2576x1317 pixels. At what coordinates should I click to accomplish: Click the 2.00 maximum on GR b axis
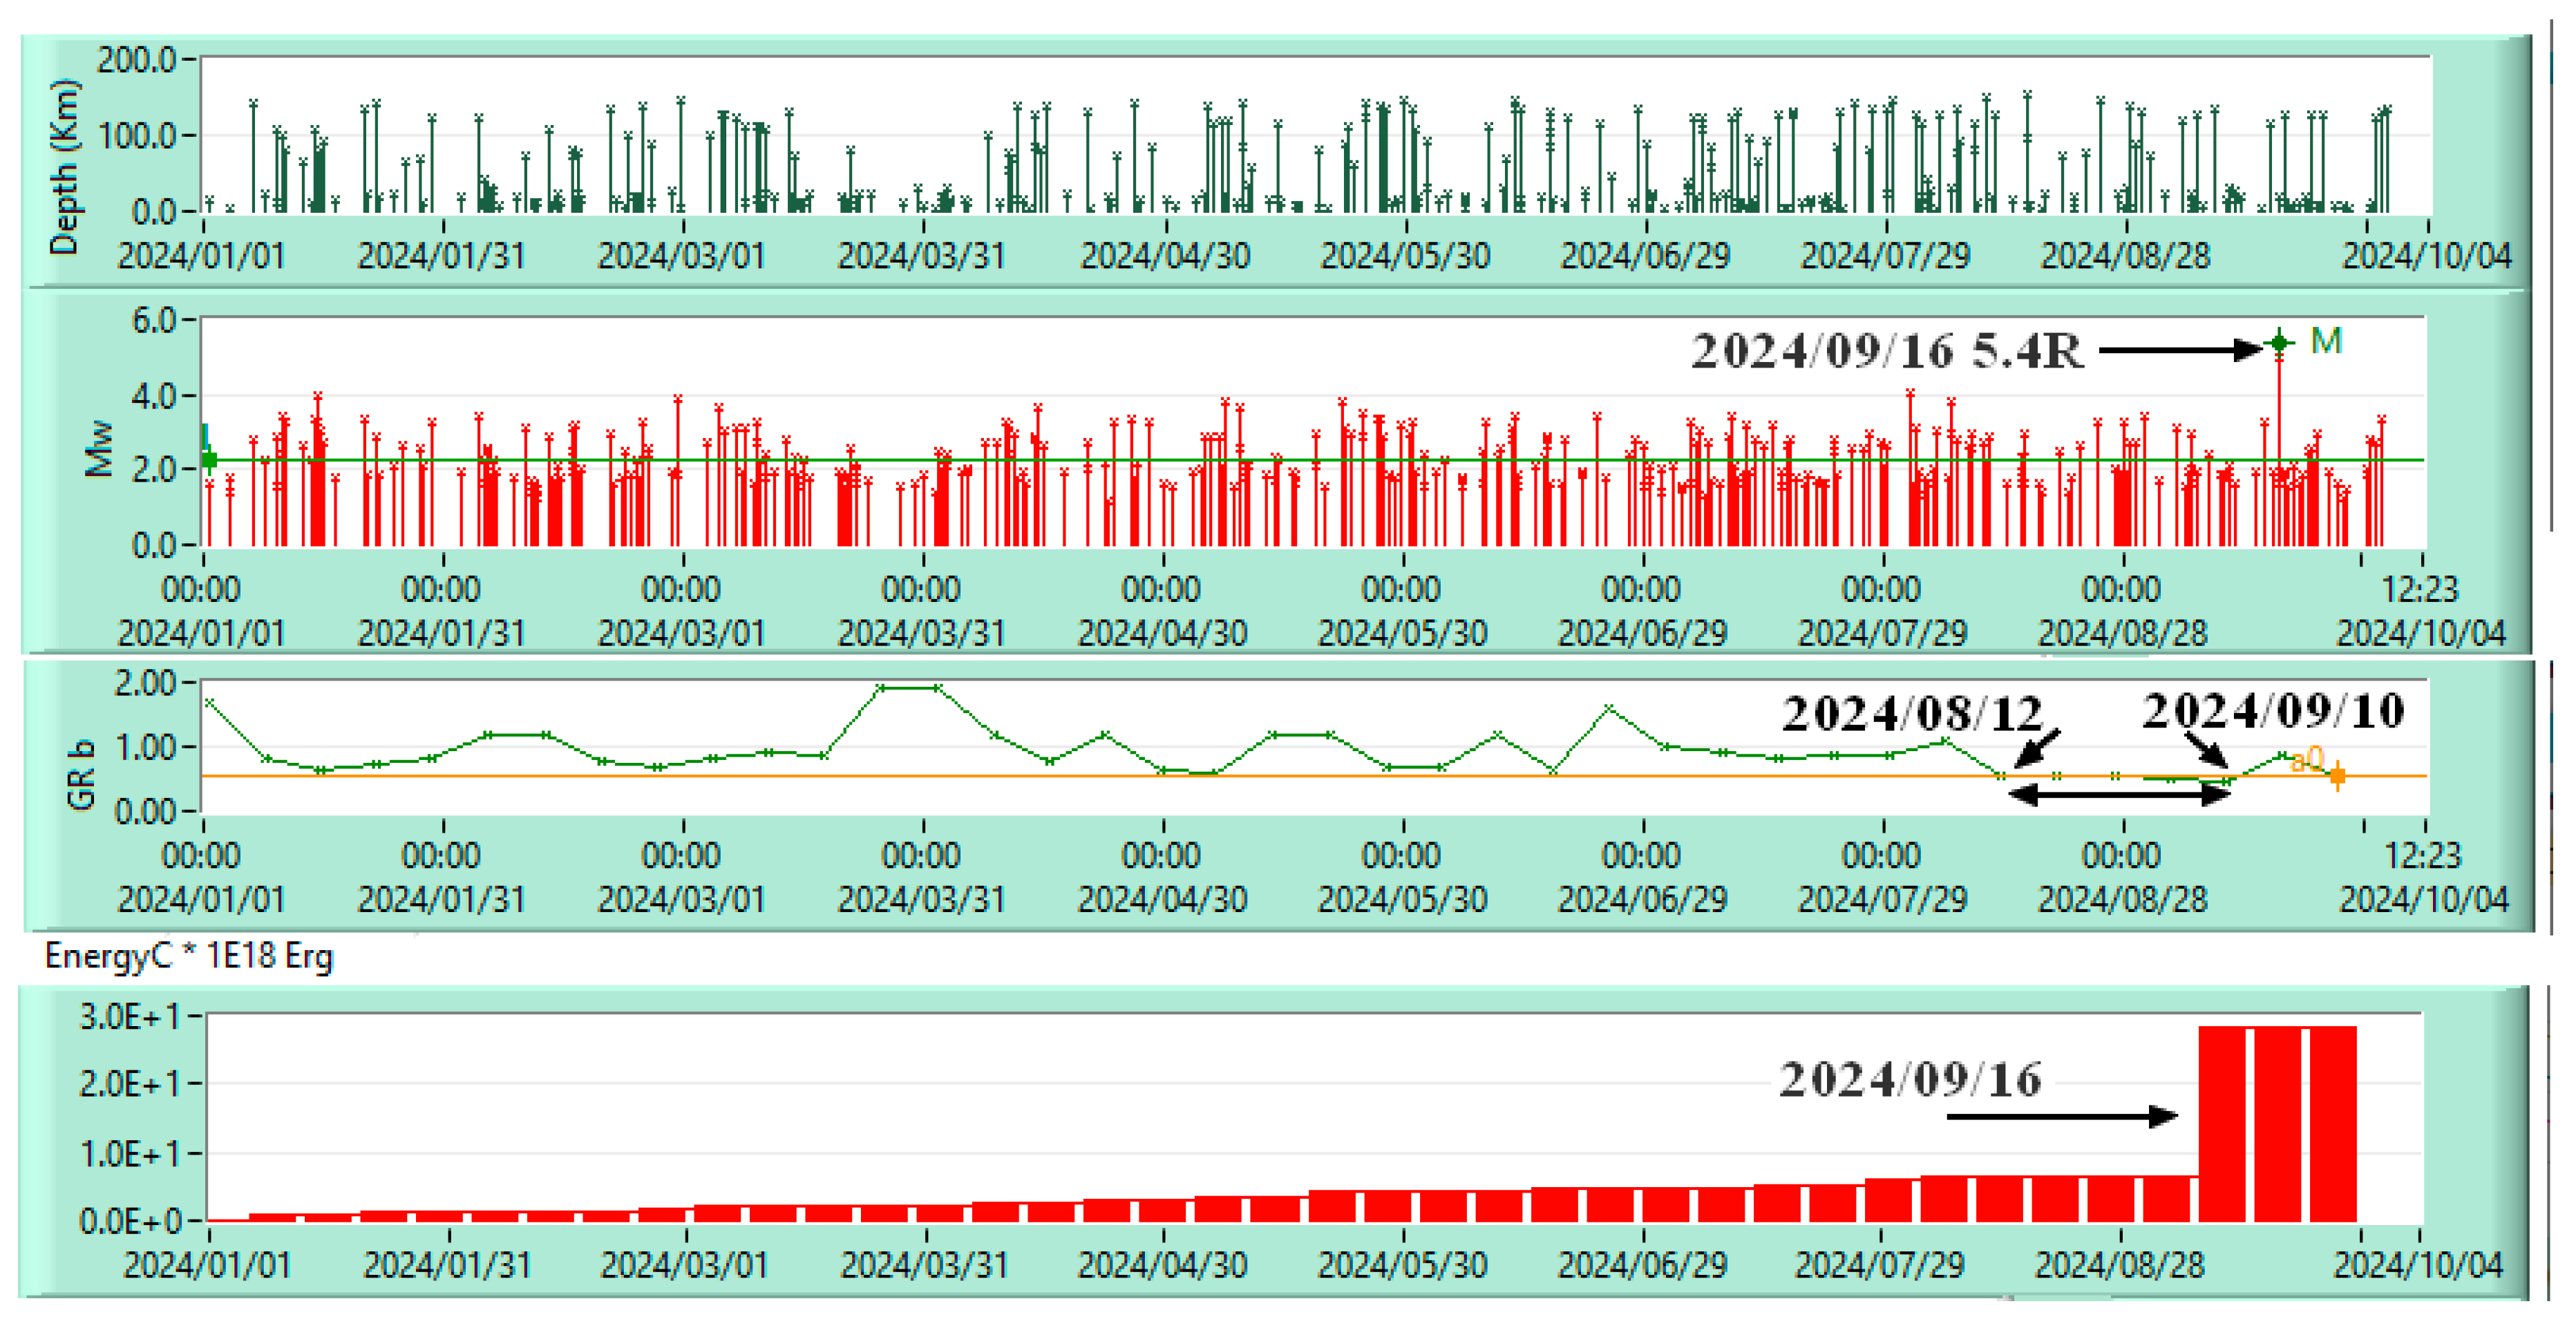145,683
